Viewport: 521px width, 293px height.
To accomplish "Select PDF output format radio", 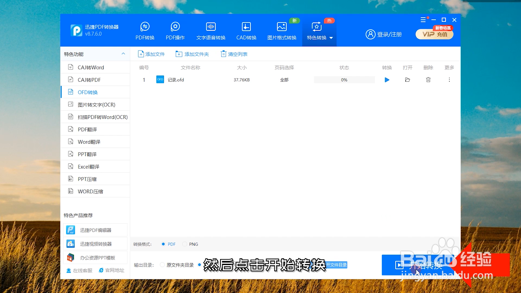I will (x=163, y=244).
